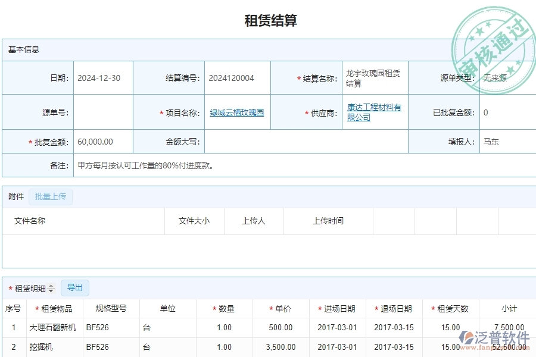Click the sort arrows beside 租赁明细

tap(51, 289)
